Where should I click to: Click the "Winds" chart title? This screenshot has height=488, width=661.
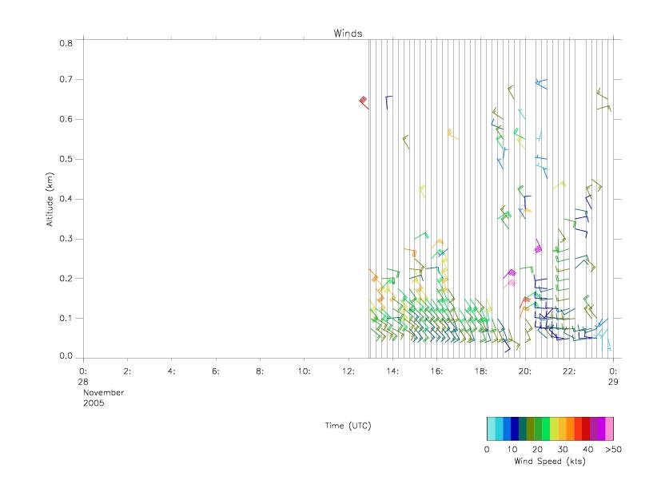tap(348, 34)
